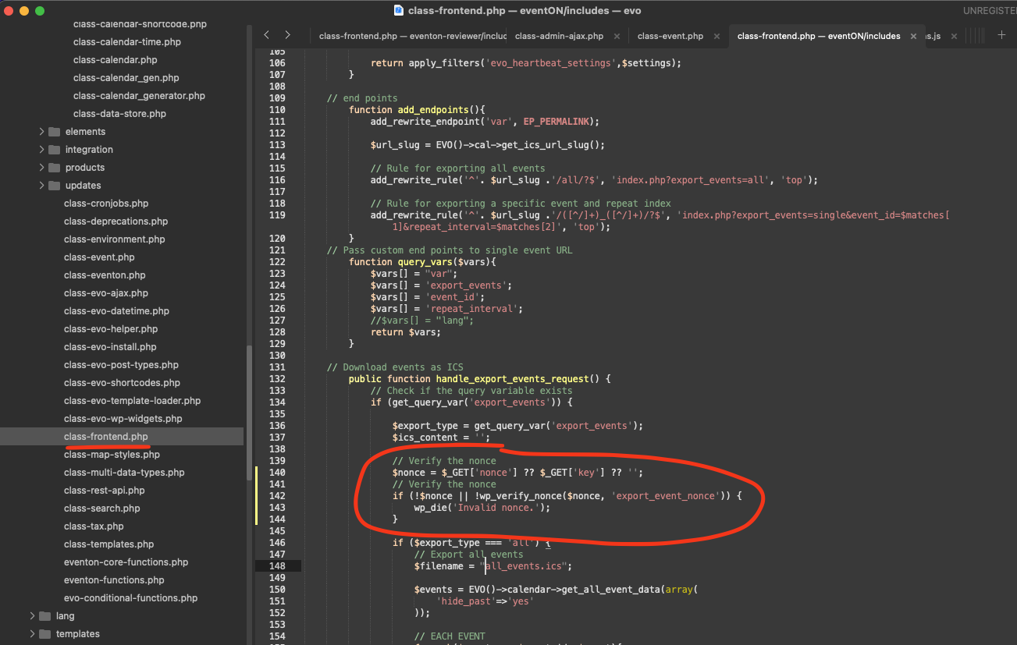Open eventon-functions.php in sidebar

tap(114, 580)
